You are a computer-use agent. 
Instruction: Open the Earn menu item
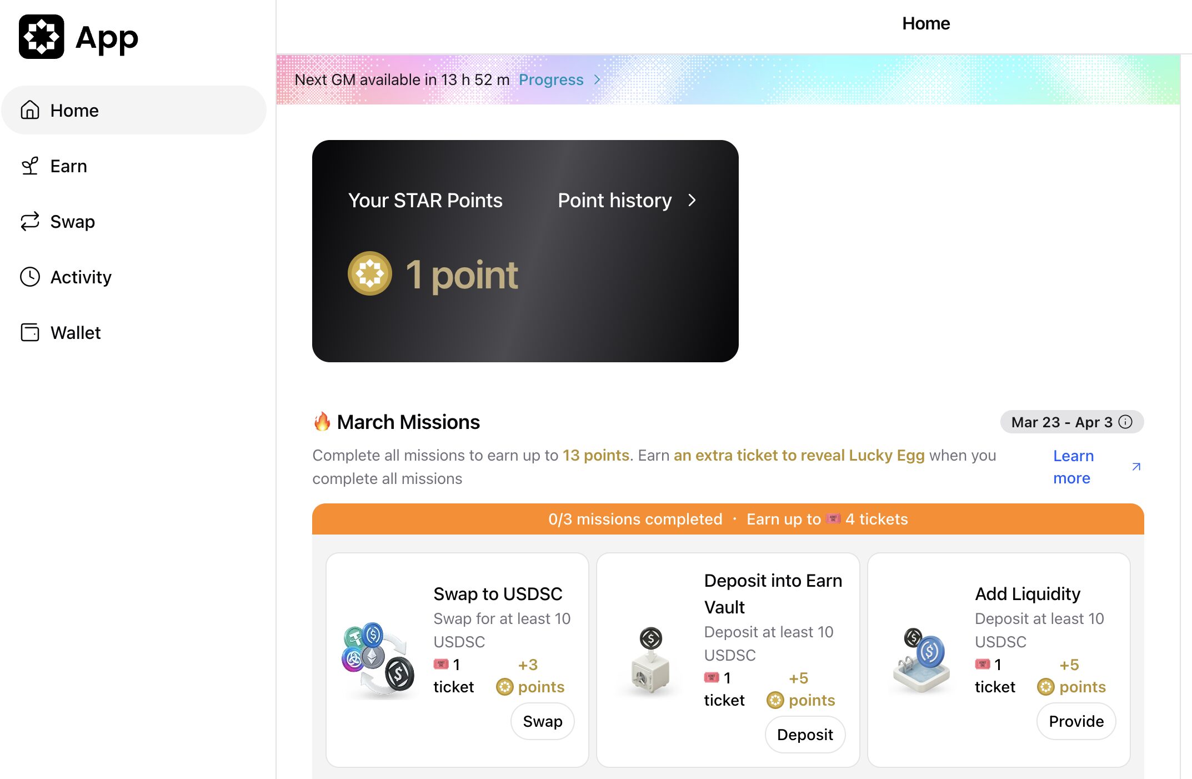tap(68, 166)
